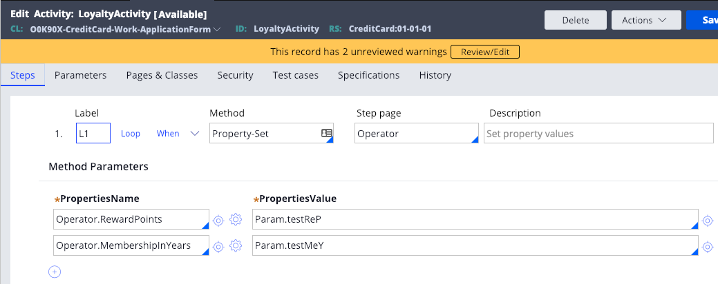
Task: Click target icon beside Operator.MembershipInYears field
Action: (x=218, y=247)
